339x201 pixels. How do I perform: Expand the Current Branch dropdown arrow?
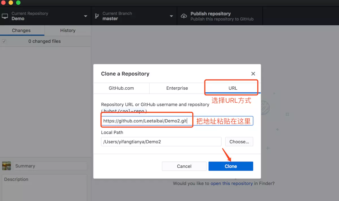(x=171, y=16)
